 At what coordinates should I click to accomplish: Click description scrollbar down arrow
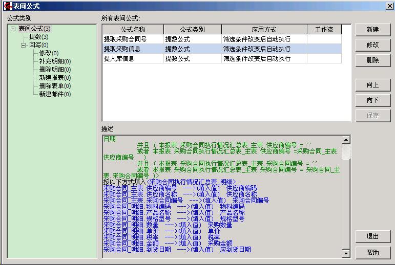346,253
